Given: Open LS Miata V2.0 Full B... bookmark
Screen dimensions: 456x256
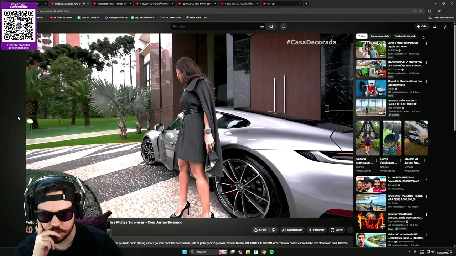Looking at the screenshot, I should (x=62, y=17).
